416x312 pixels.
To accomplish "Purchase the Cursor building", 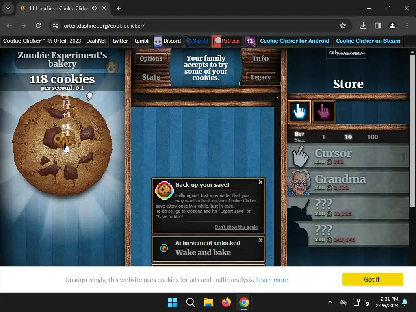I will (x=348, y=156).
